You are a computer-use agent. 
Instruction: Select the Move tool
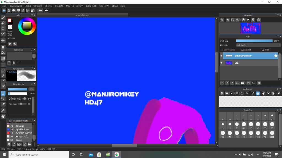3,41
